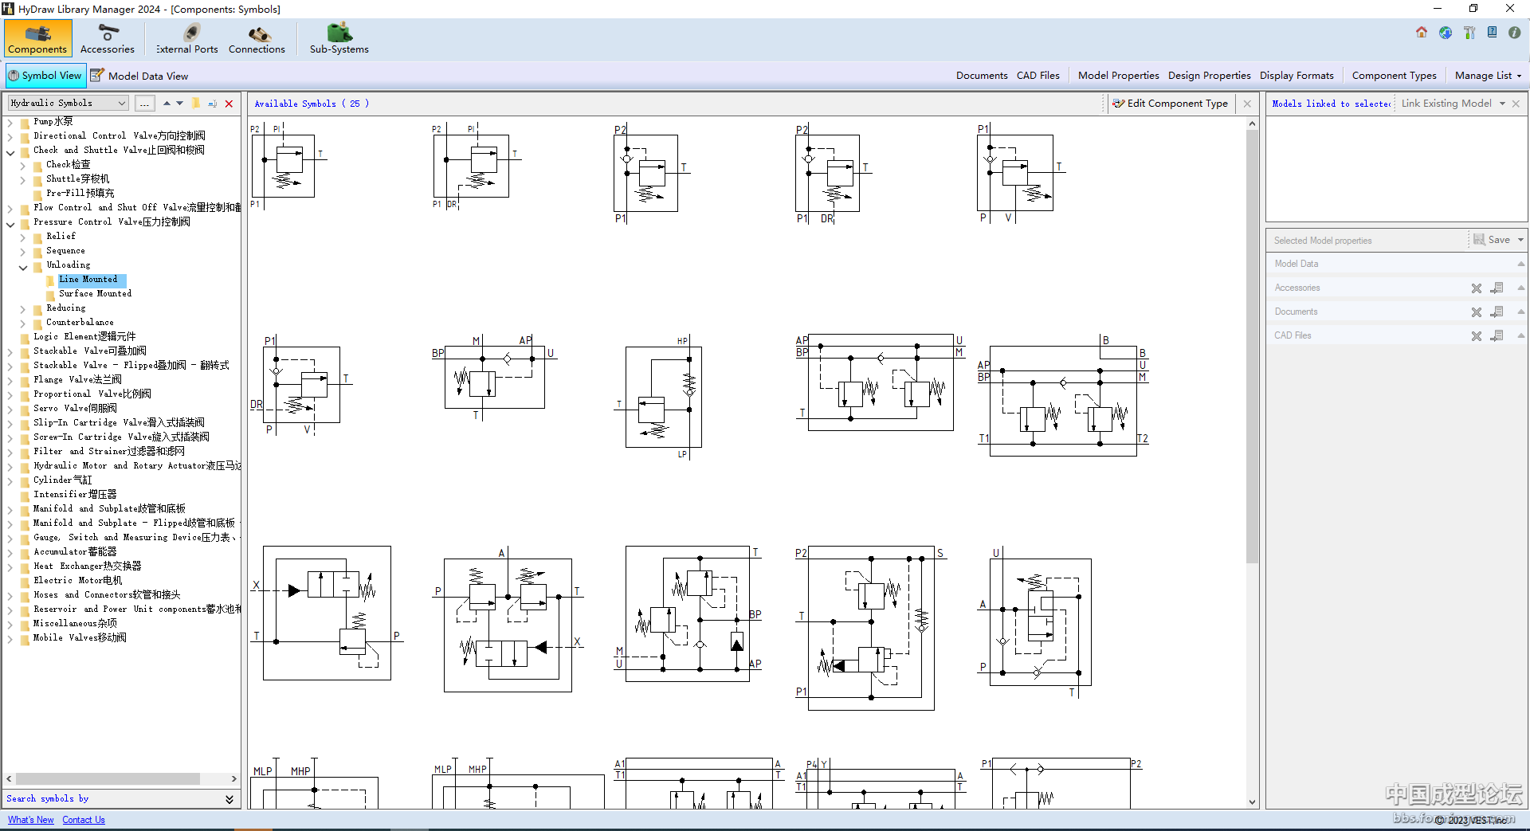Click the Home icon in top right
The height and width of the screenshot is (831, 1530).
[x=1422, y=33]
